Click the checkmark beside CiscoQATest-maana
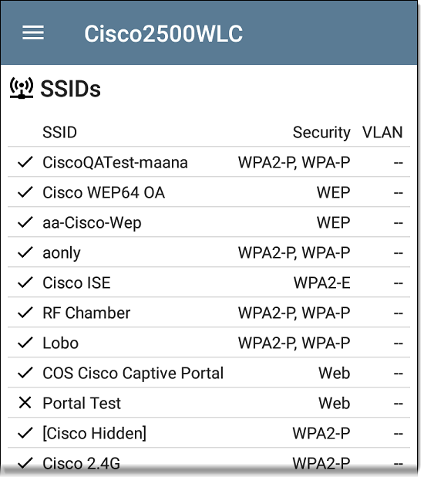424x484 pixels. point(25,162)
